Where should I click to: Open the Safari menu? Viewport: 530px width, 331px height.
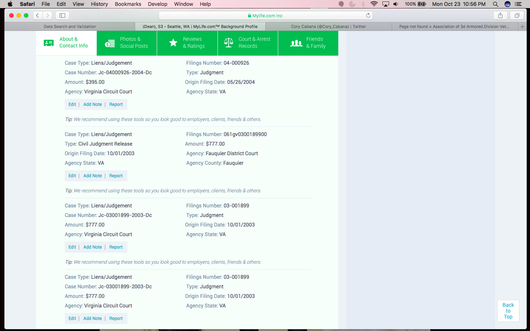point(27,4)
